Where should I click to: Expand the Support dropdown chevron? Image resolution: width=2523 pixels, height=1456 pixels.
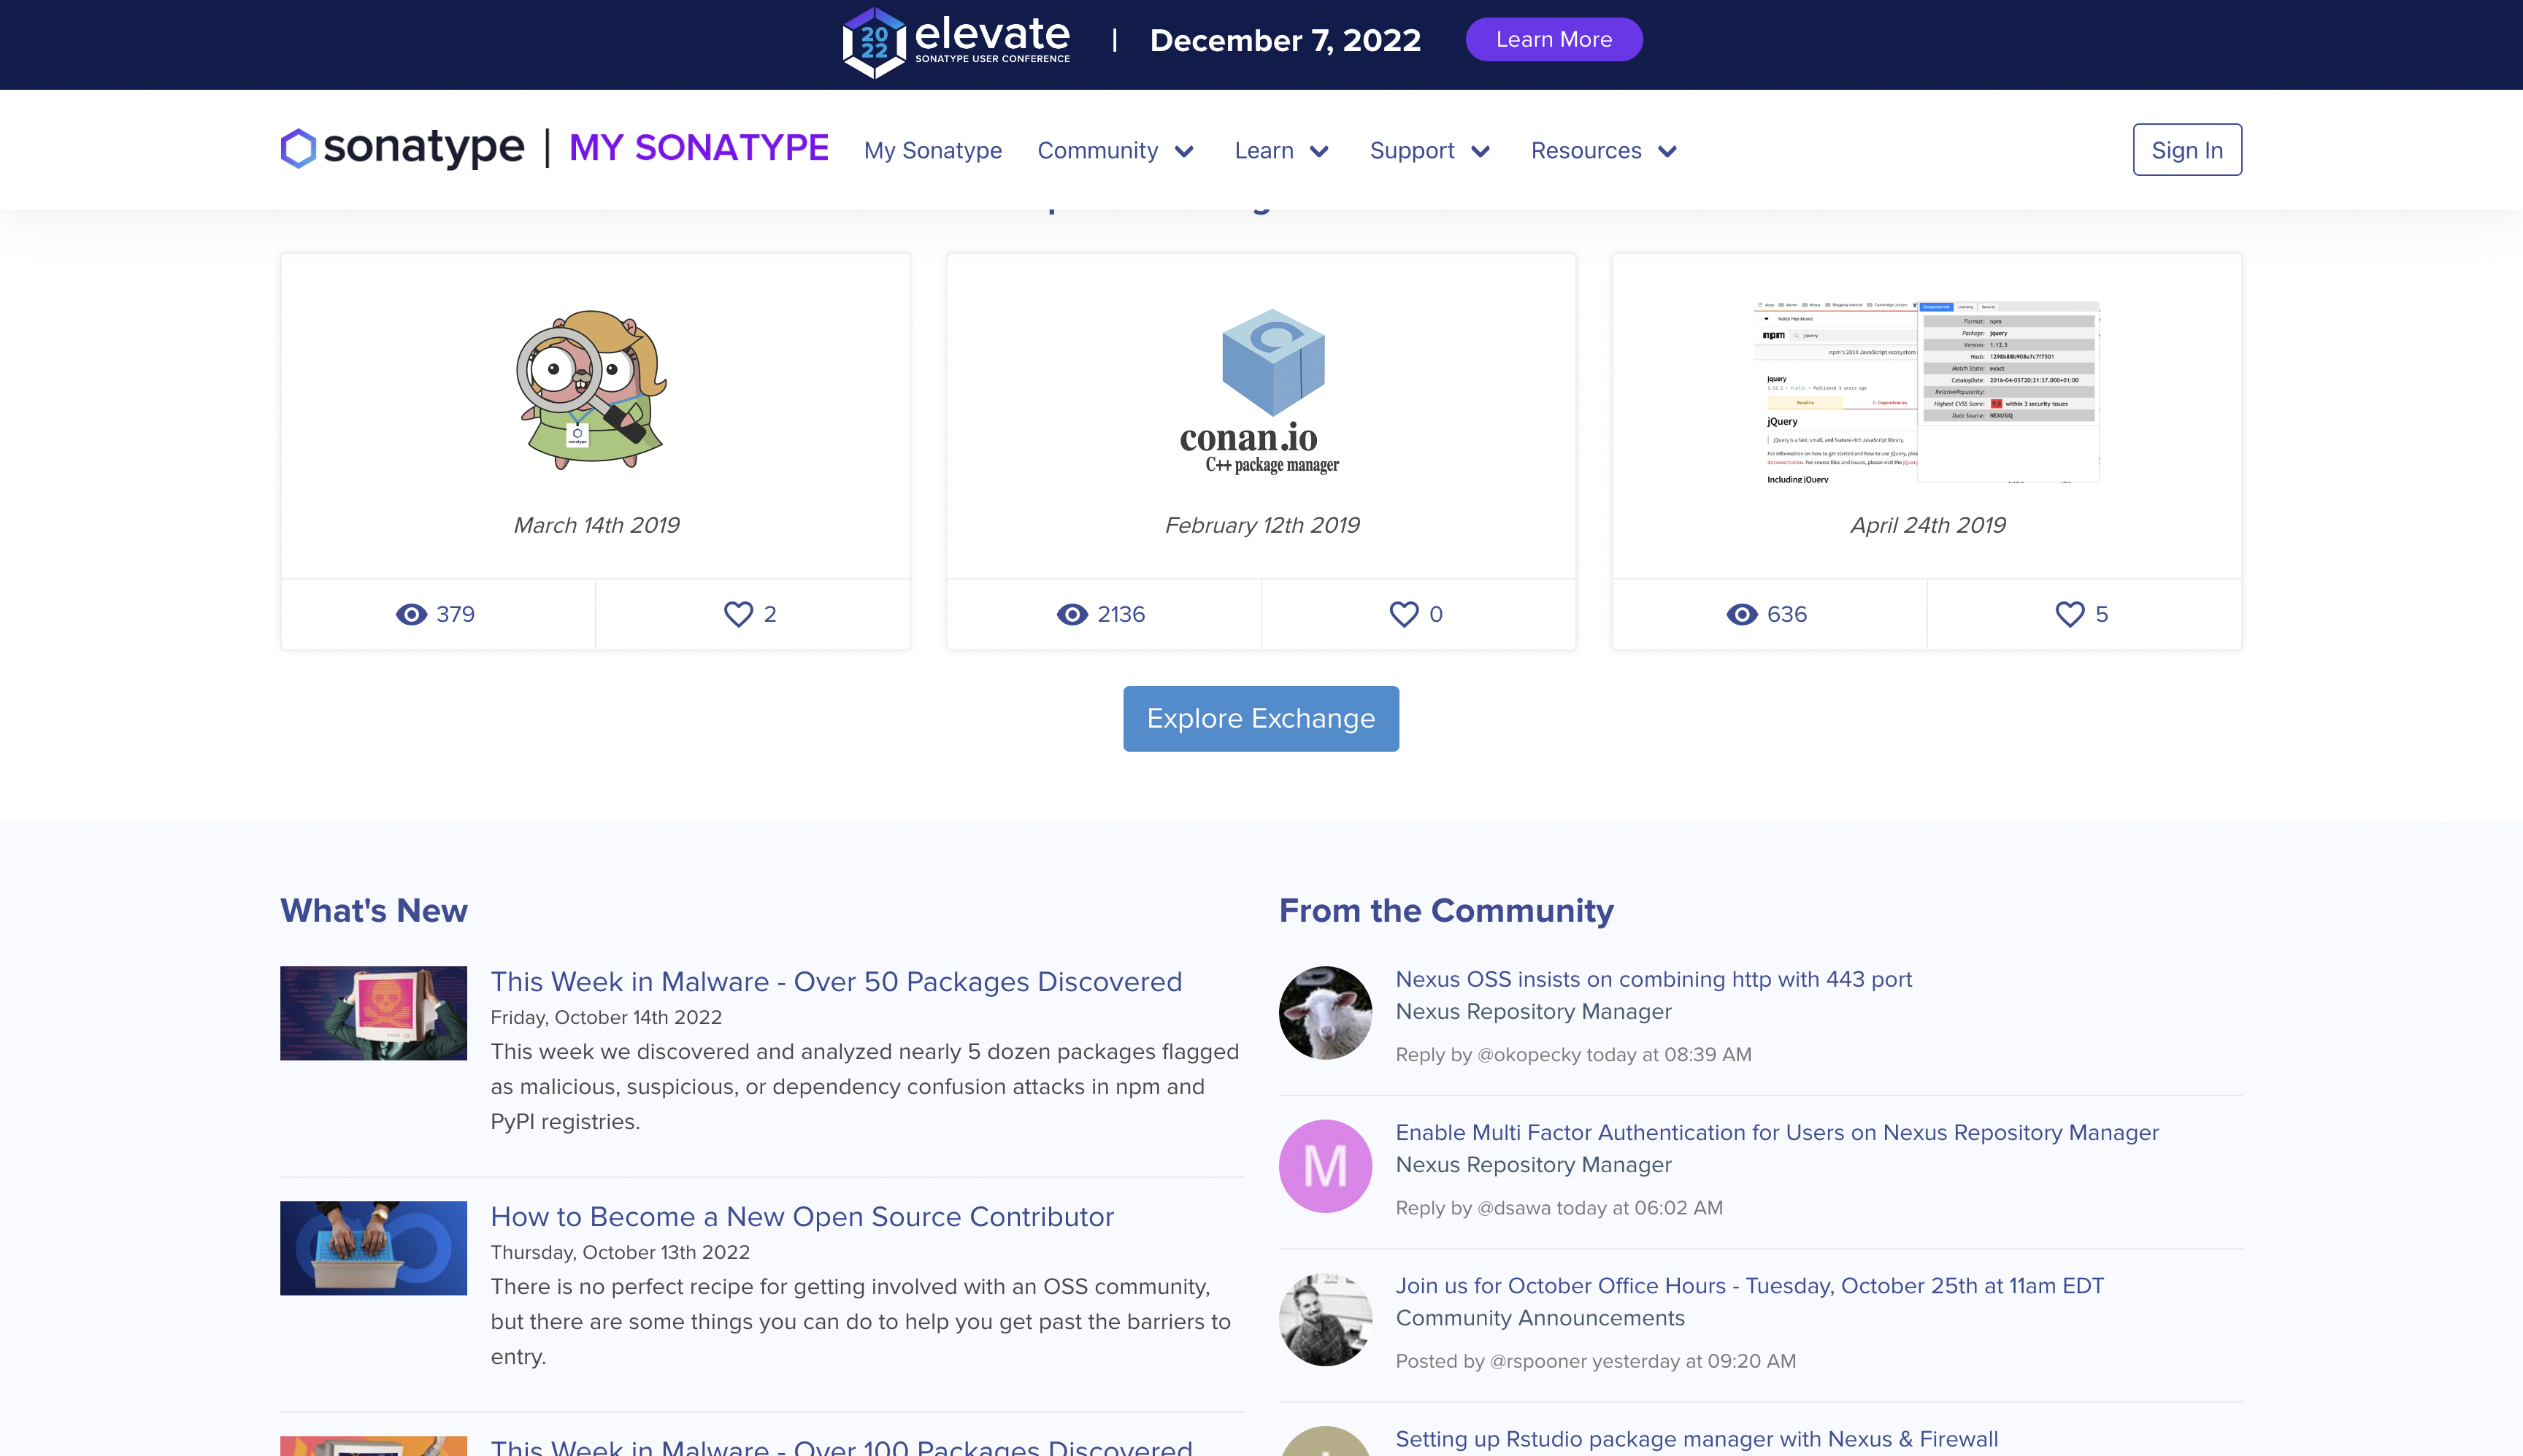tap(1481, 151)
